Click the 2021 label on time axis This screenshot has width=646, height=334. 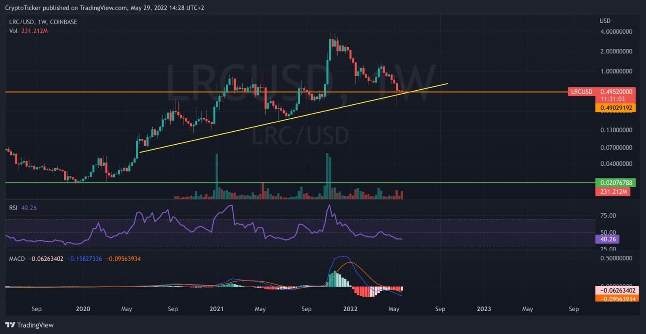tap(216, 309)
